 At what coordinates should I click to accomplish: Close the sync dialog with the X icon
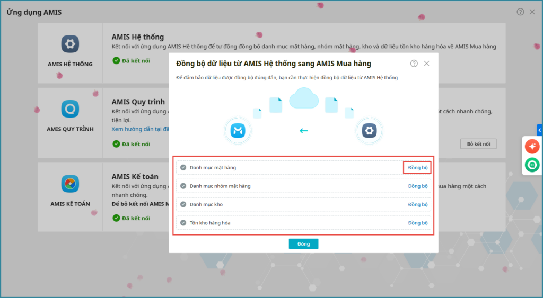[x=427, y=64]
